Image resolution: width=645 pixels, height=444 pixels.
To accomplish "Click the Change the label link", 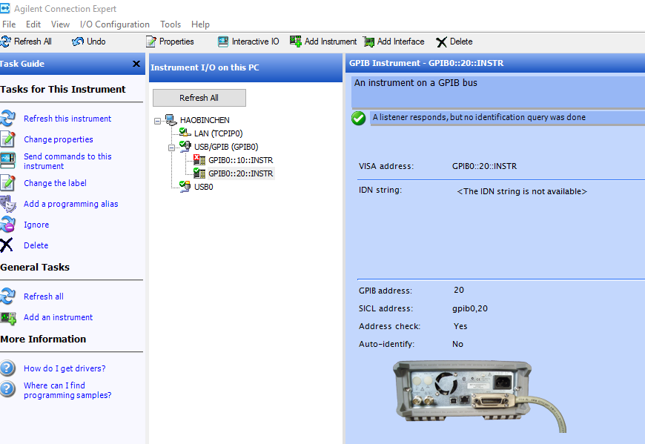I will tap(55, 183).
